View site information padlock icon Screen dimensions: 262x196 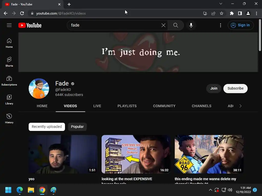pos(32,13)
